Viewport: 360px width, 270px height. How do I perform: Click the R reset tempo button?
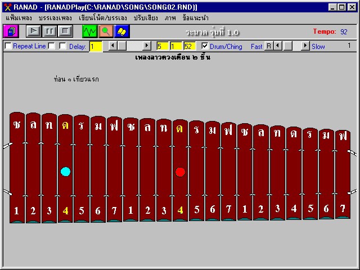coord(269,46)
